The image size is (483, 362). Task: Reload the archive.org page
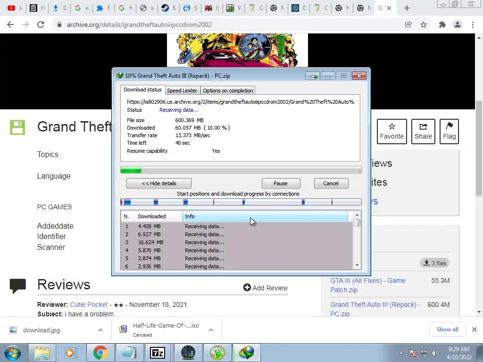pos(41,25)
